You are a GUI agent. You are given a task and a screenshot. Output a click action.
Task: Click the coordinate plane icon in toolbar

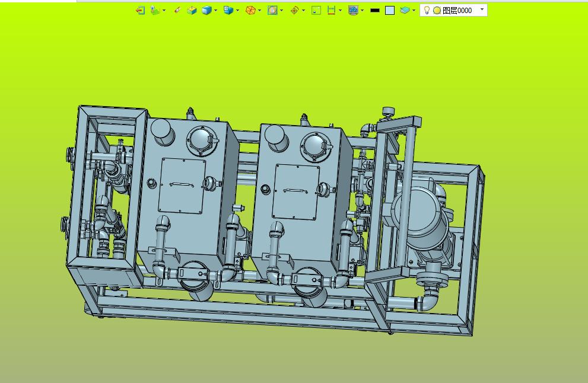pos(155,11)
